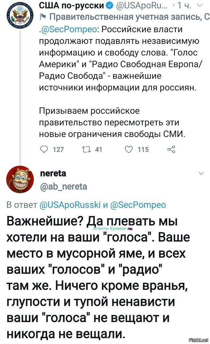Viewport: 210px width, 344px height.
Task: Open the US State Department seal avatar
Action: click(20, 16)
